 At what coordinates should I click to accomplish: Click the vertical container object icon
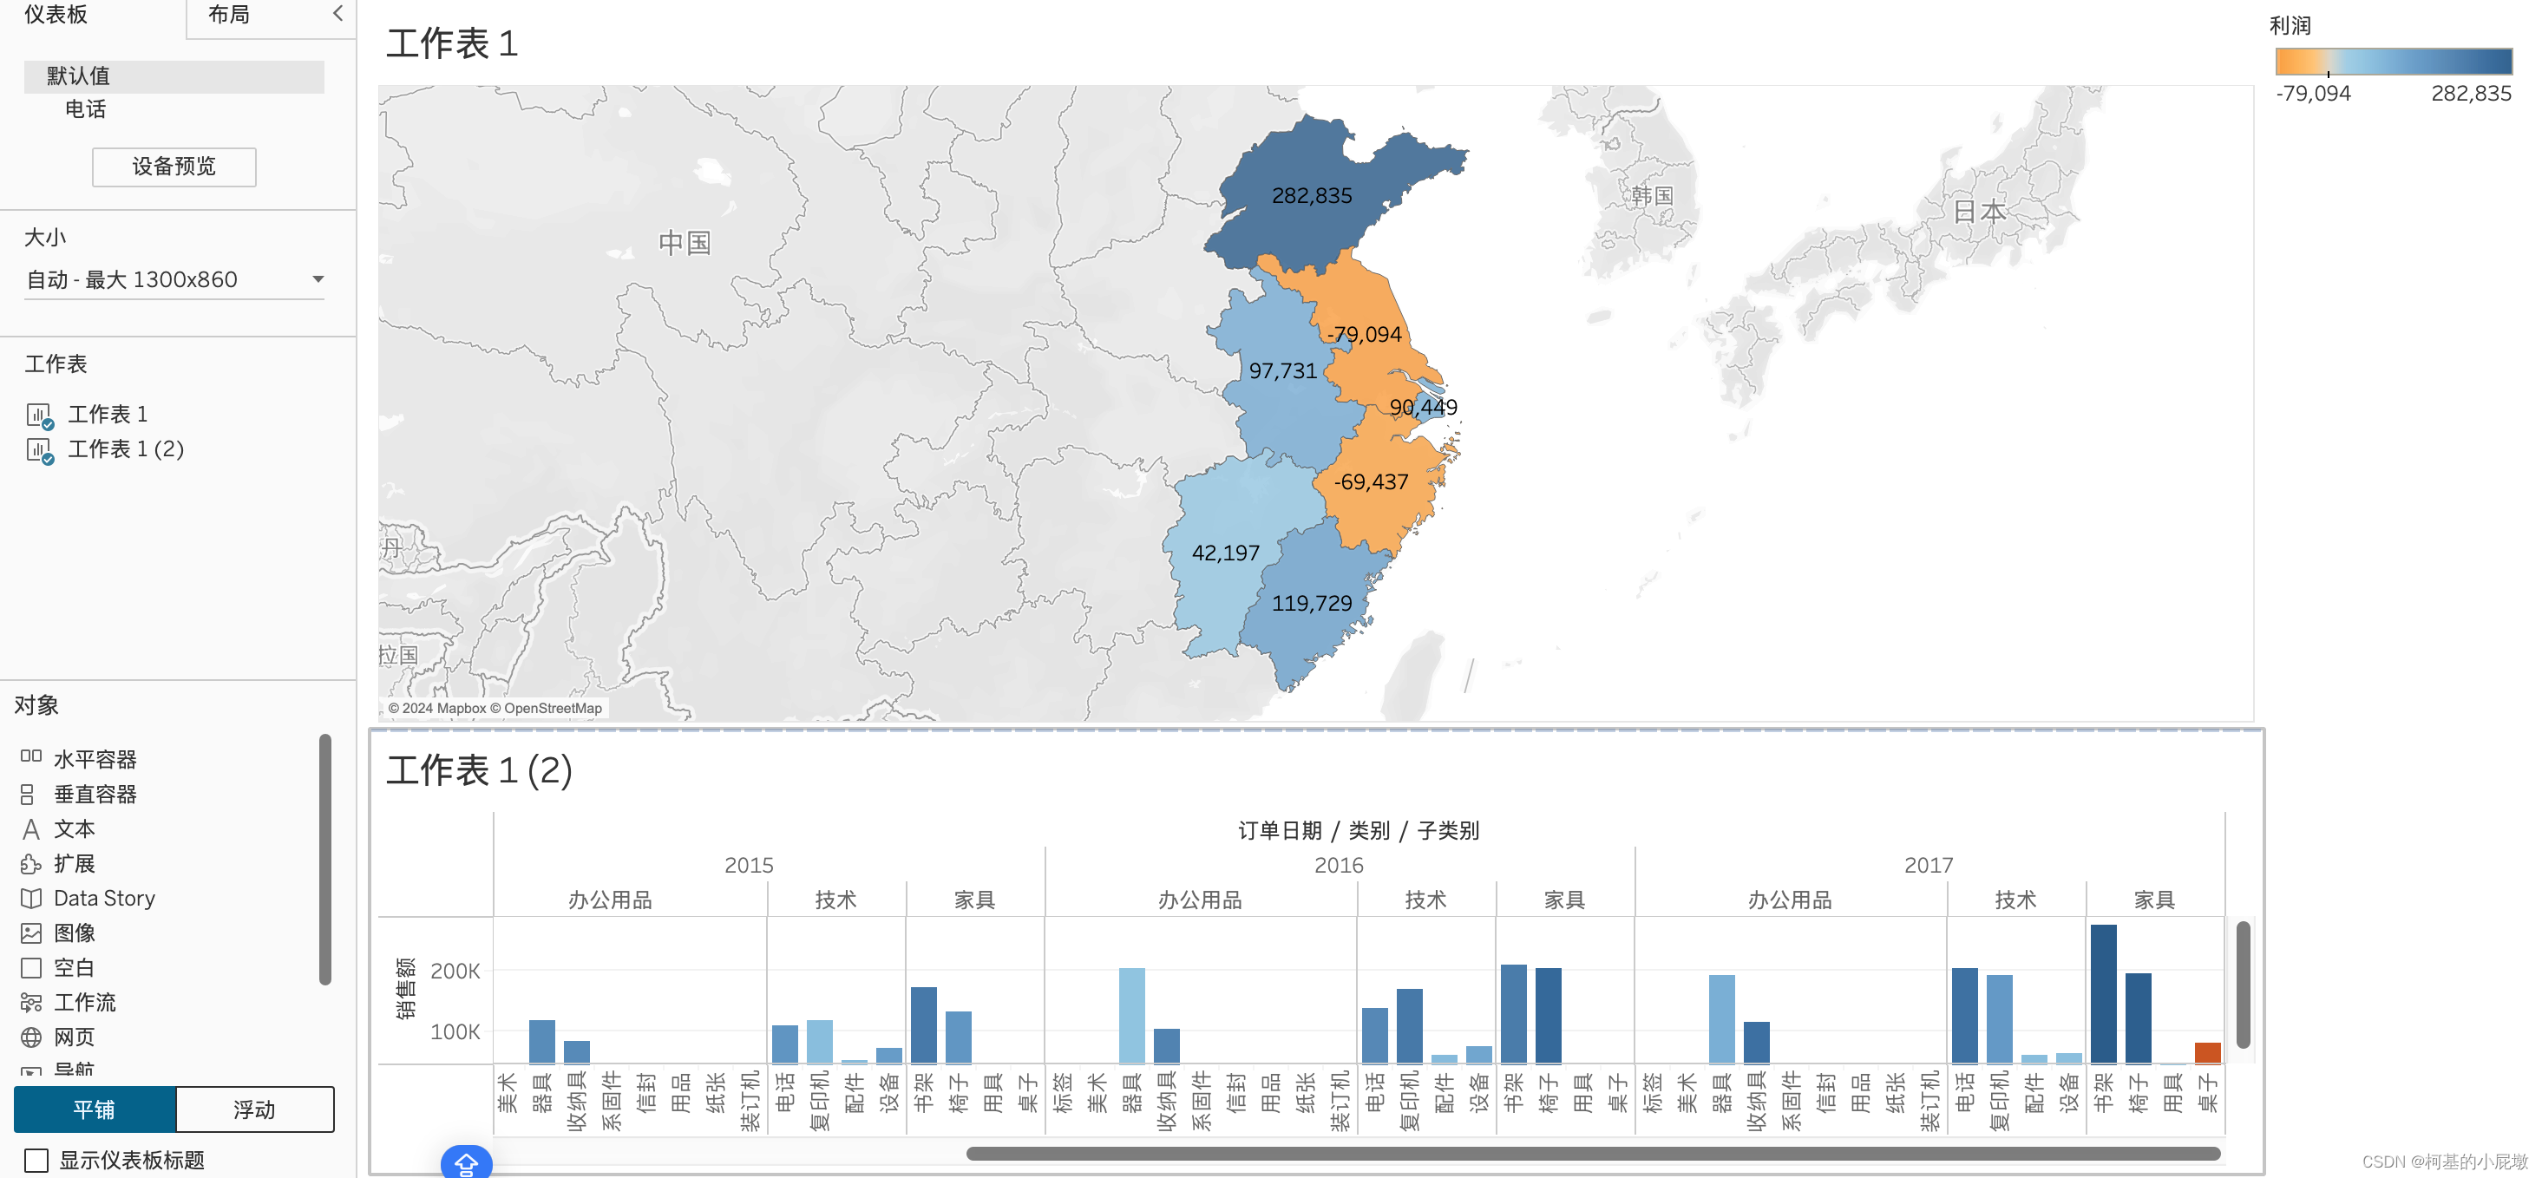[28, 793]
